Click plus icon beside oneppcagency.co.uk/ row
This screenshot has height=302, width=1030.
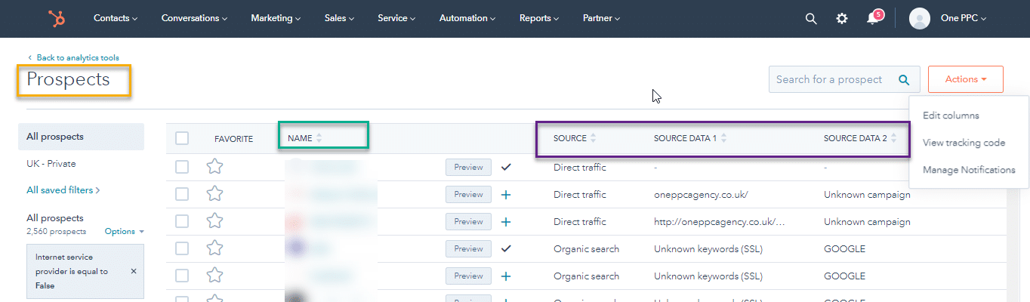(x=506, y=195)
